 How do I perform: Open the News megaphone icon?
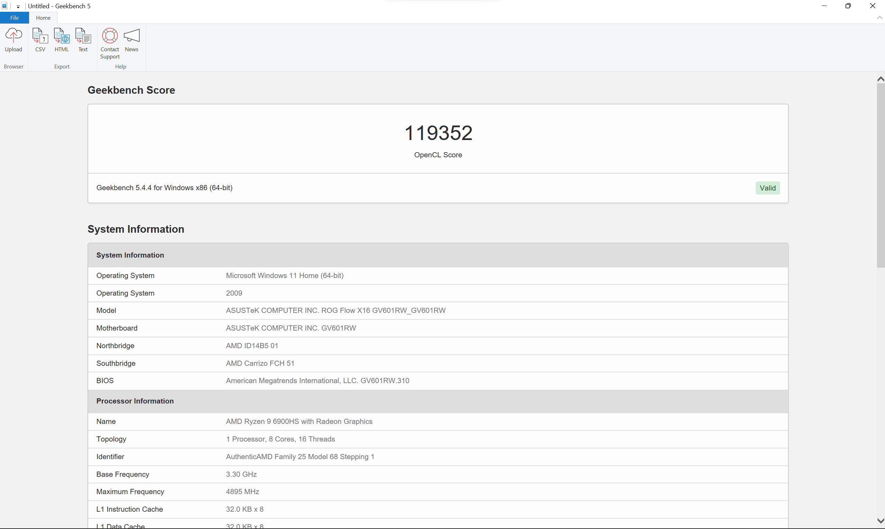point(131,35)
